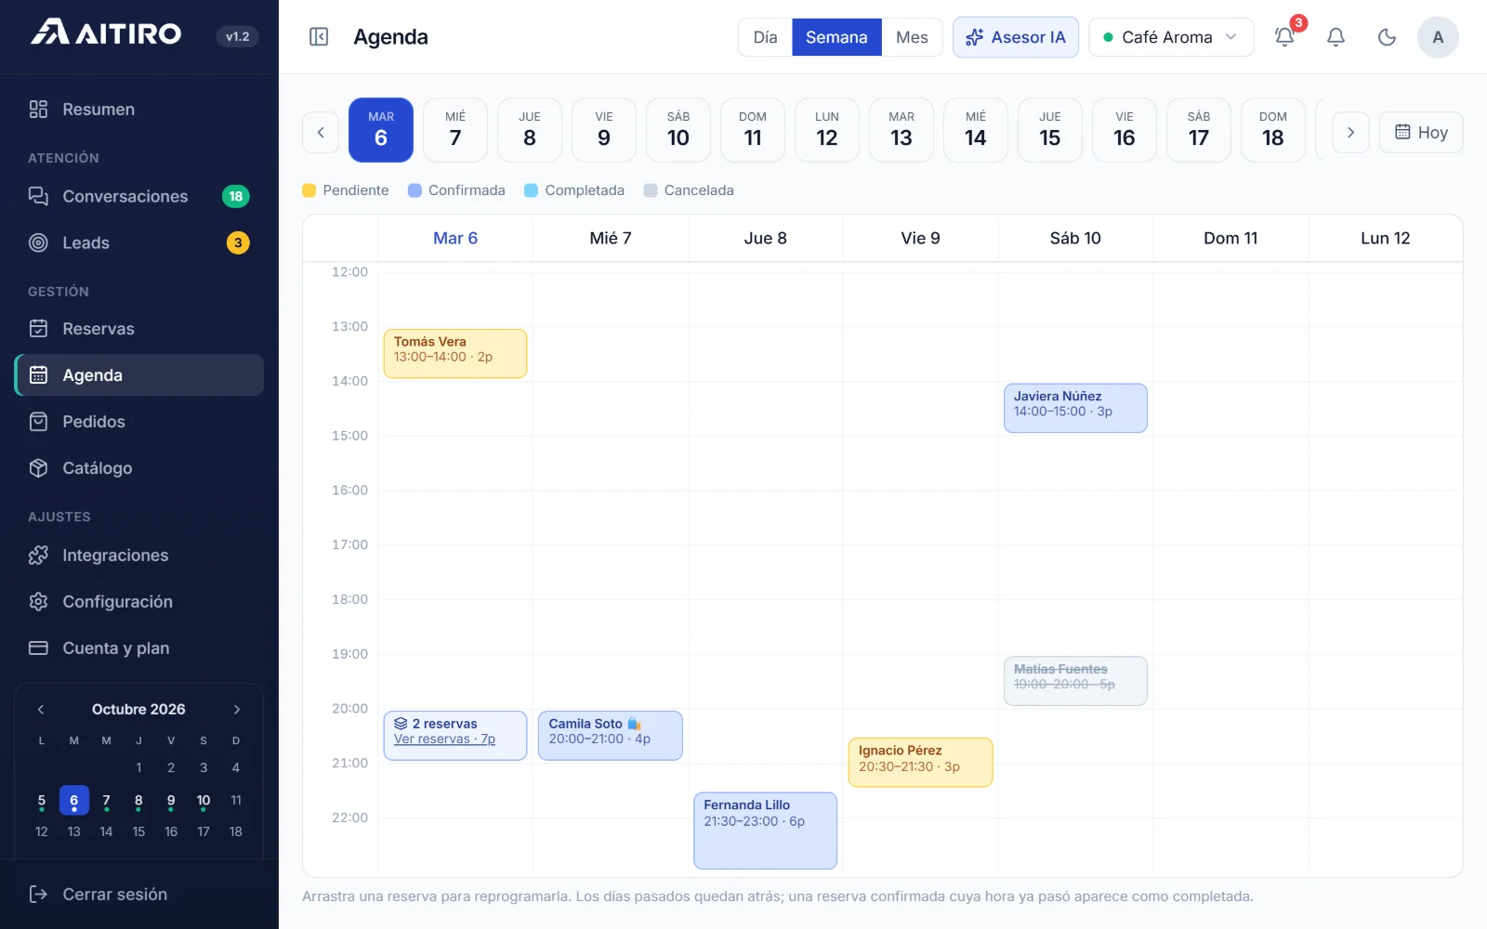Go to previous days in date strip
The height and width of the screenshot is (929, 1487).
tap(321, 133)
